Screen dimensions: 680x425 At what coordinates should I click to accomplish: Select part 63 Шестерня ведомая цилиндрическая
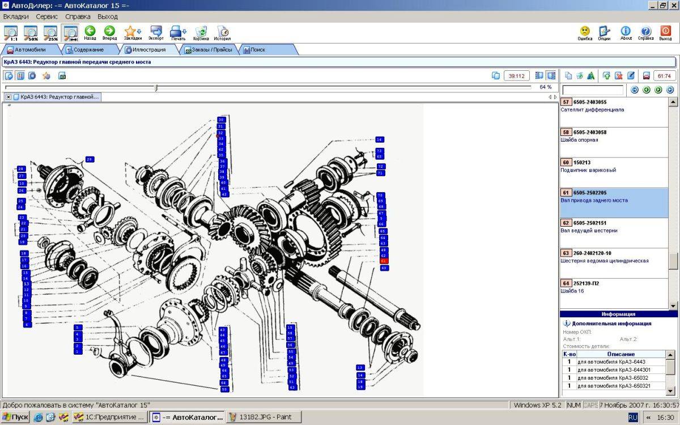point(614,263)
